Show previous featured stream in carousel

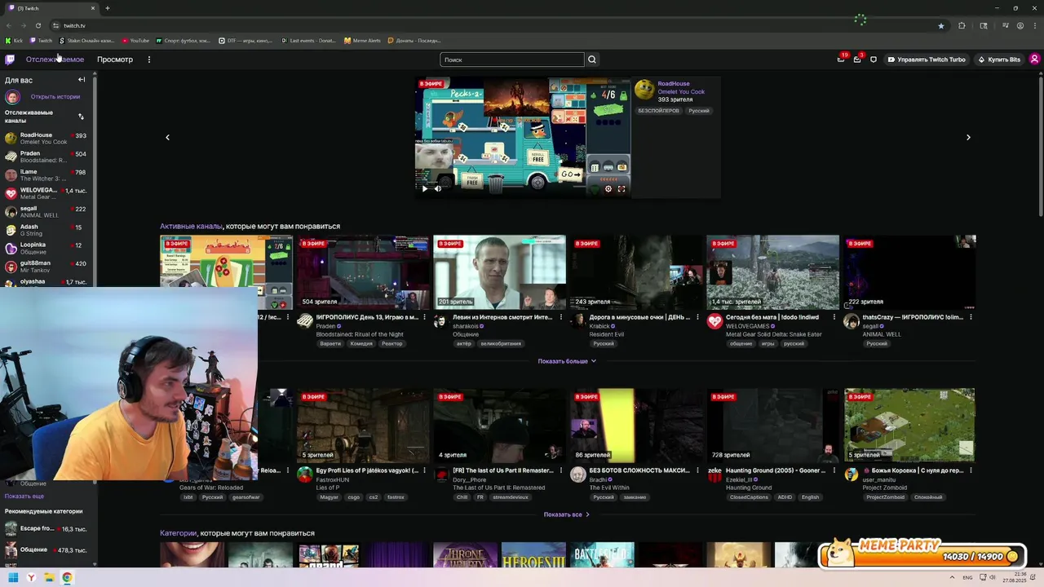pyautogui.click(x=168, y=137)
